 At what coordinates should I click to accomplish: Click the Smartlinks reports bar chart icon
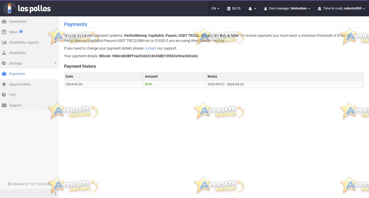pos(4,42)
